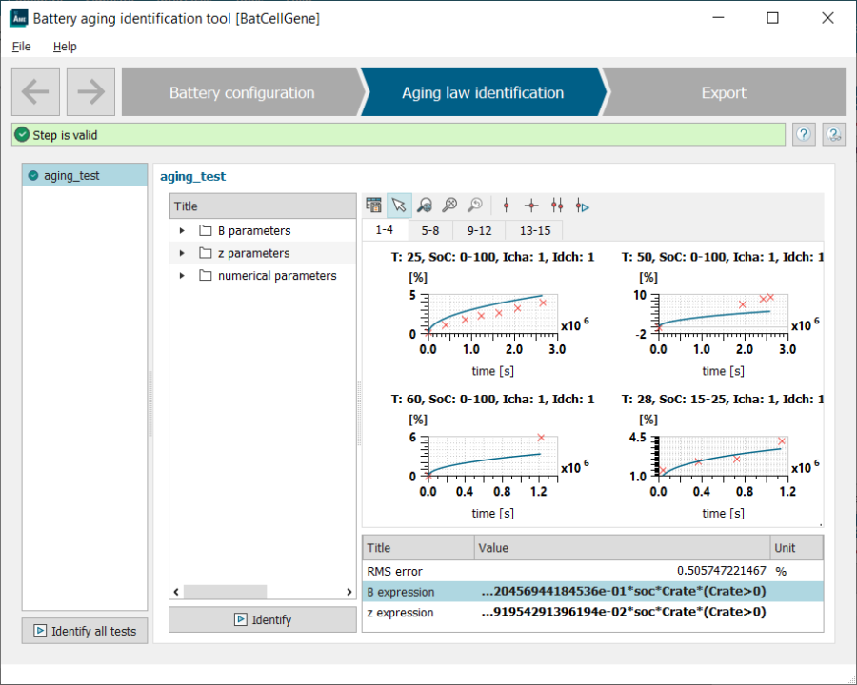This screenshot has width=857, height=685.
Task: Select the double cursors tool
Action: (x=557, y=204)
